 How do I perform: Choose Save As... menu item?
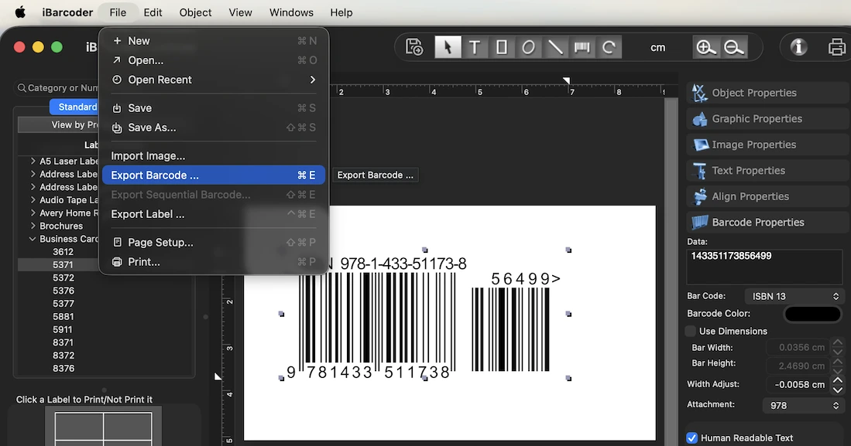pyautogui.click(x=213, y=128)
